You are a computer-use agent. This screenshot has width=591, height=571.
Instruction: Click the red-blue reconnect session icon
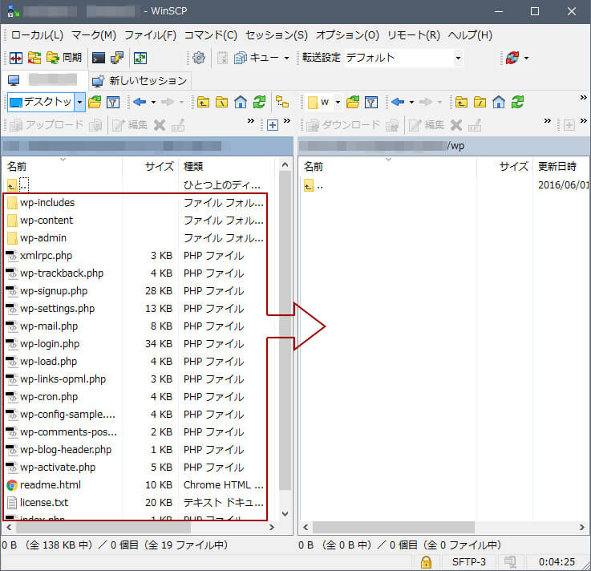pos(512,58)
